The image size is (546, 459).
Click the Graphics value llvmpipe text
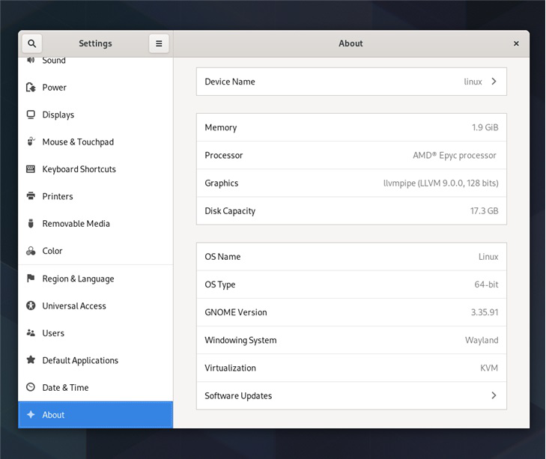(441, 183)
